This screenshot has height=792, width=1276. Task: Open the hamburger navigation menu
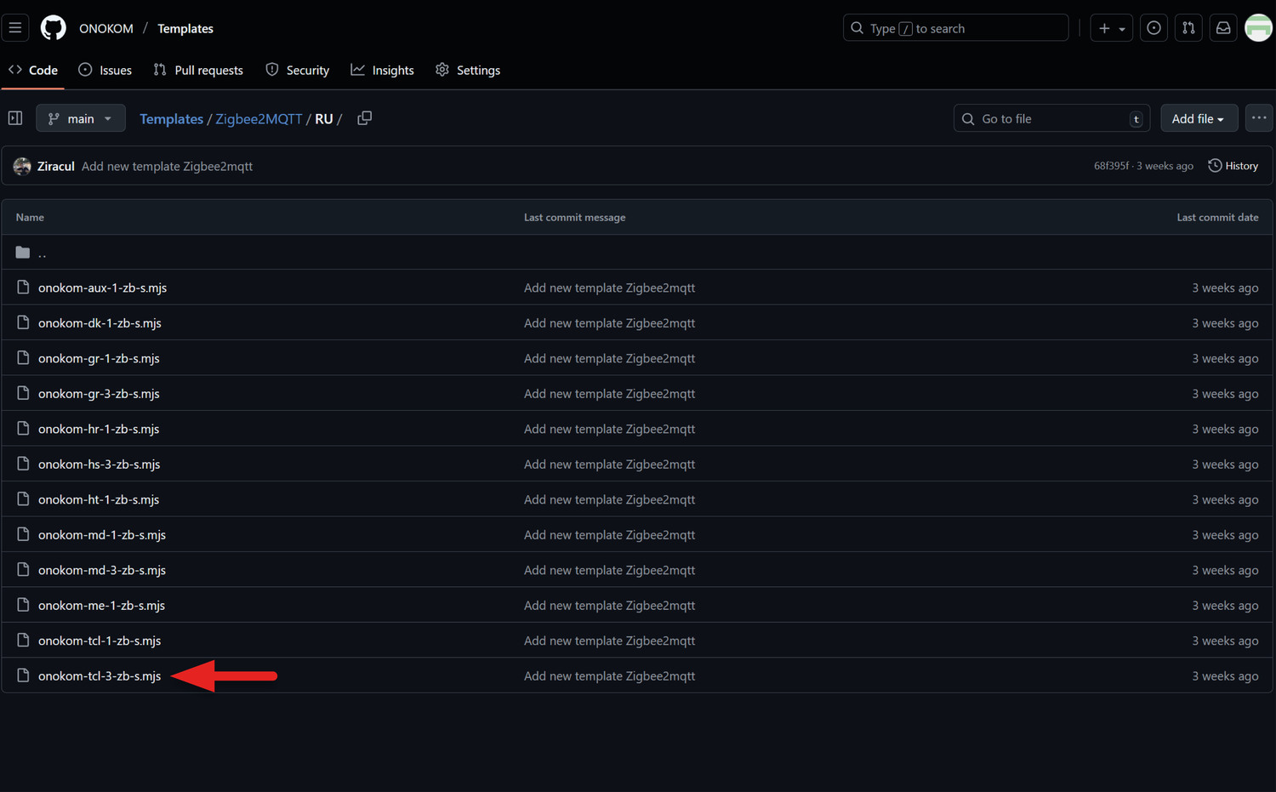(15, 28)
